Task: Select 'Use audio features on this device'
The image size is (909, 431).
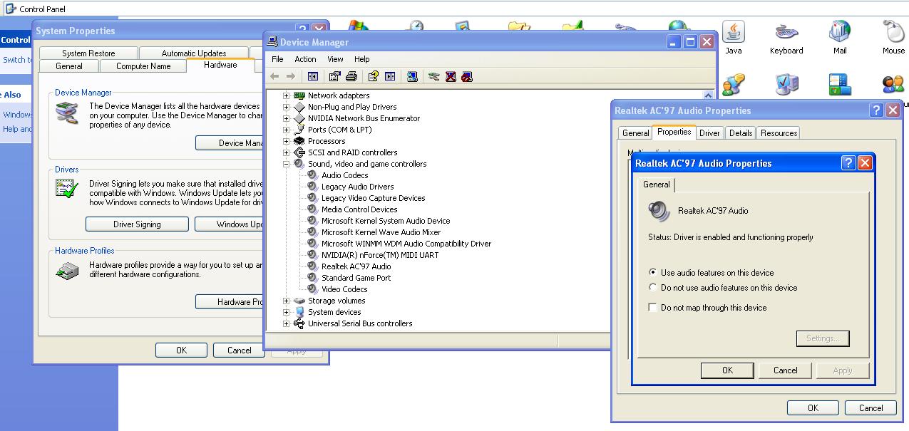Action: [x=653, y=272]
